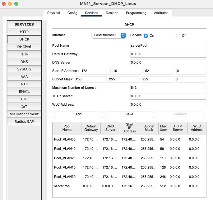The width and height of the screenshot is (213, 200).
Task: Click the TFTP Server column header
Action: 178,128
